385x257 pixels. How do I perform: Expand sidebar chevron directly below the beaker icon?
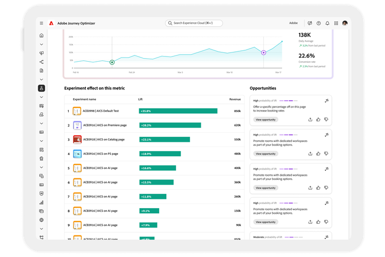[42, 97]
